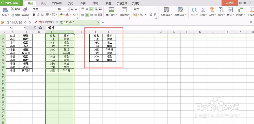
Task: Click the fill color bucket icon
Action: pos(61,15)
